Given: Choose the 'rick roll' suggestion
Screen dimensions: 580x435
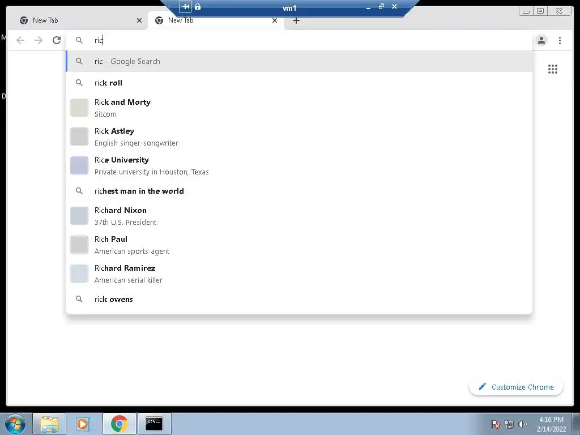Looking at the screenshot, I should coord(299,83).
